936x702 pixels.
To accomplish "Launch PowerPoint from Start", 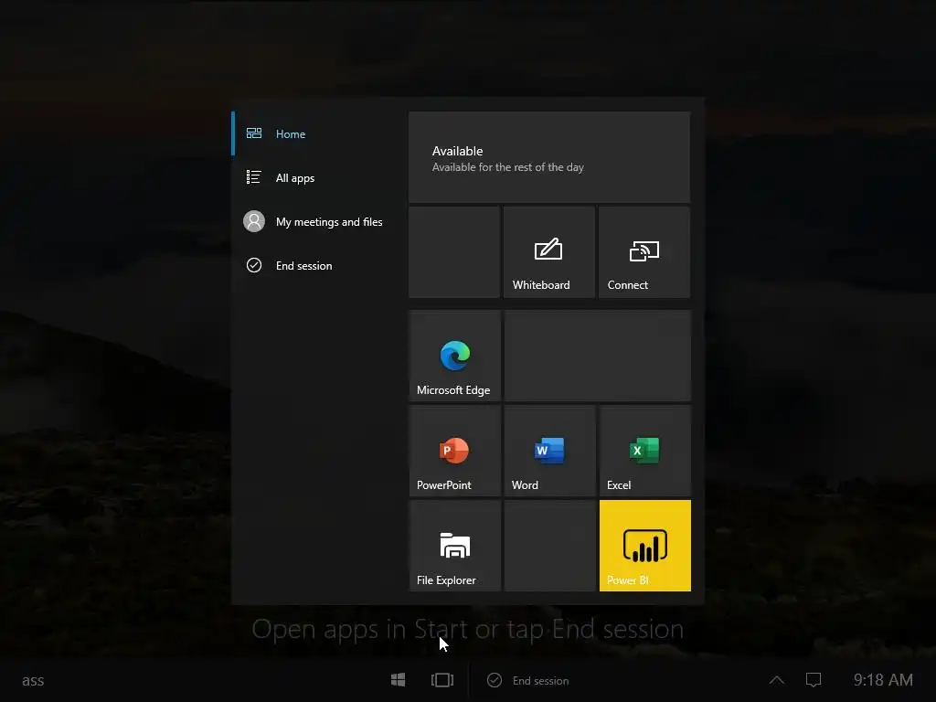I will click(454, 451).
